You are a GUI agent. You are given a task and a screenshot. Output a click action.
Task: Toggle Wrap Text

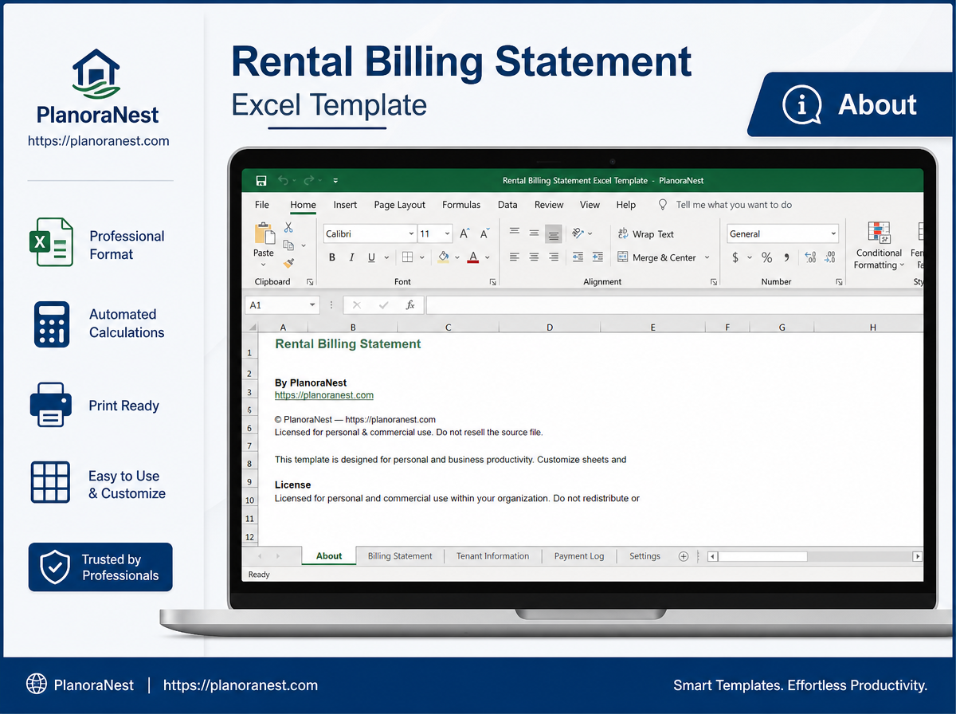645,234
